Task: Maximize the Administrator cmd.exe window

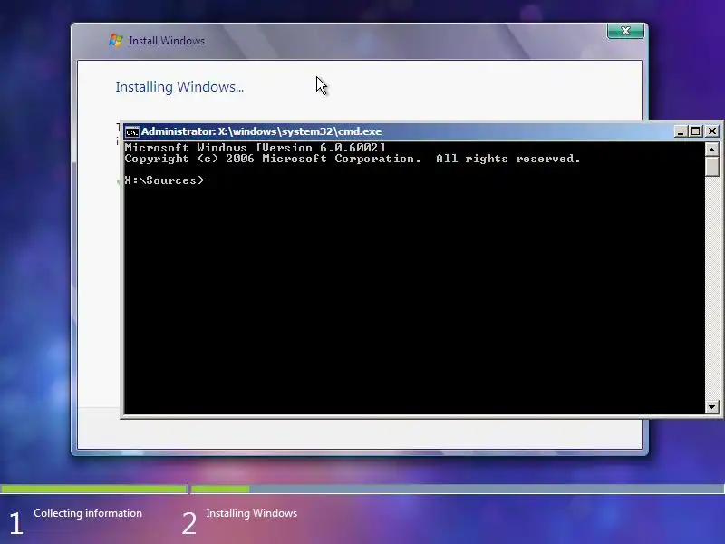Action: pos(695,131)
